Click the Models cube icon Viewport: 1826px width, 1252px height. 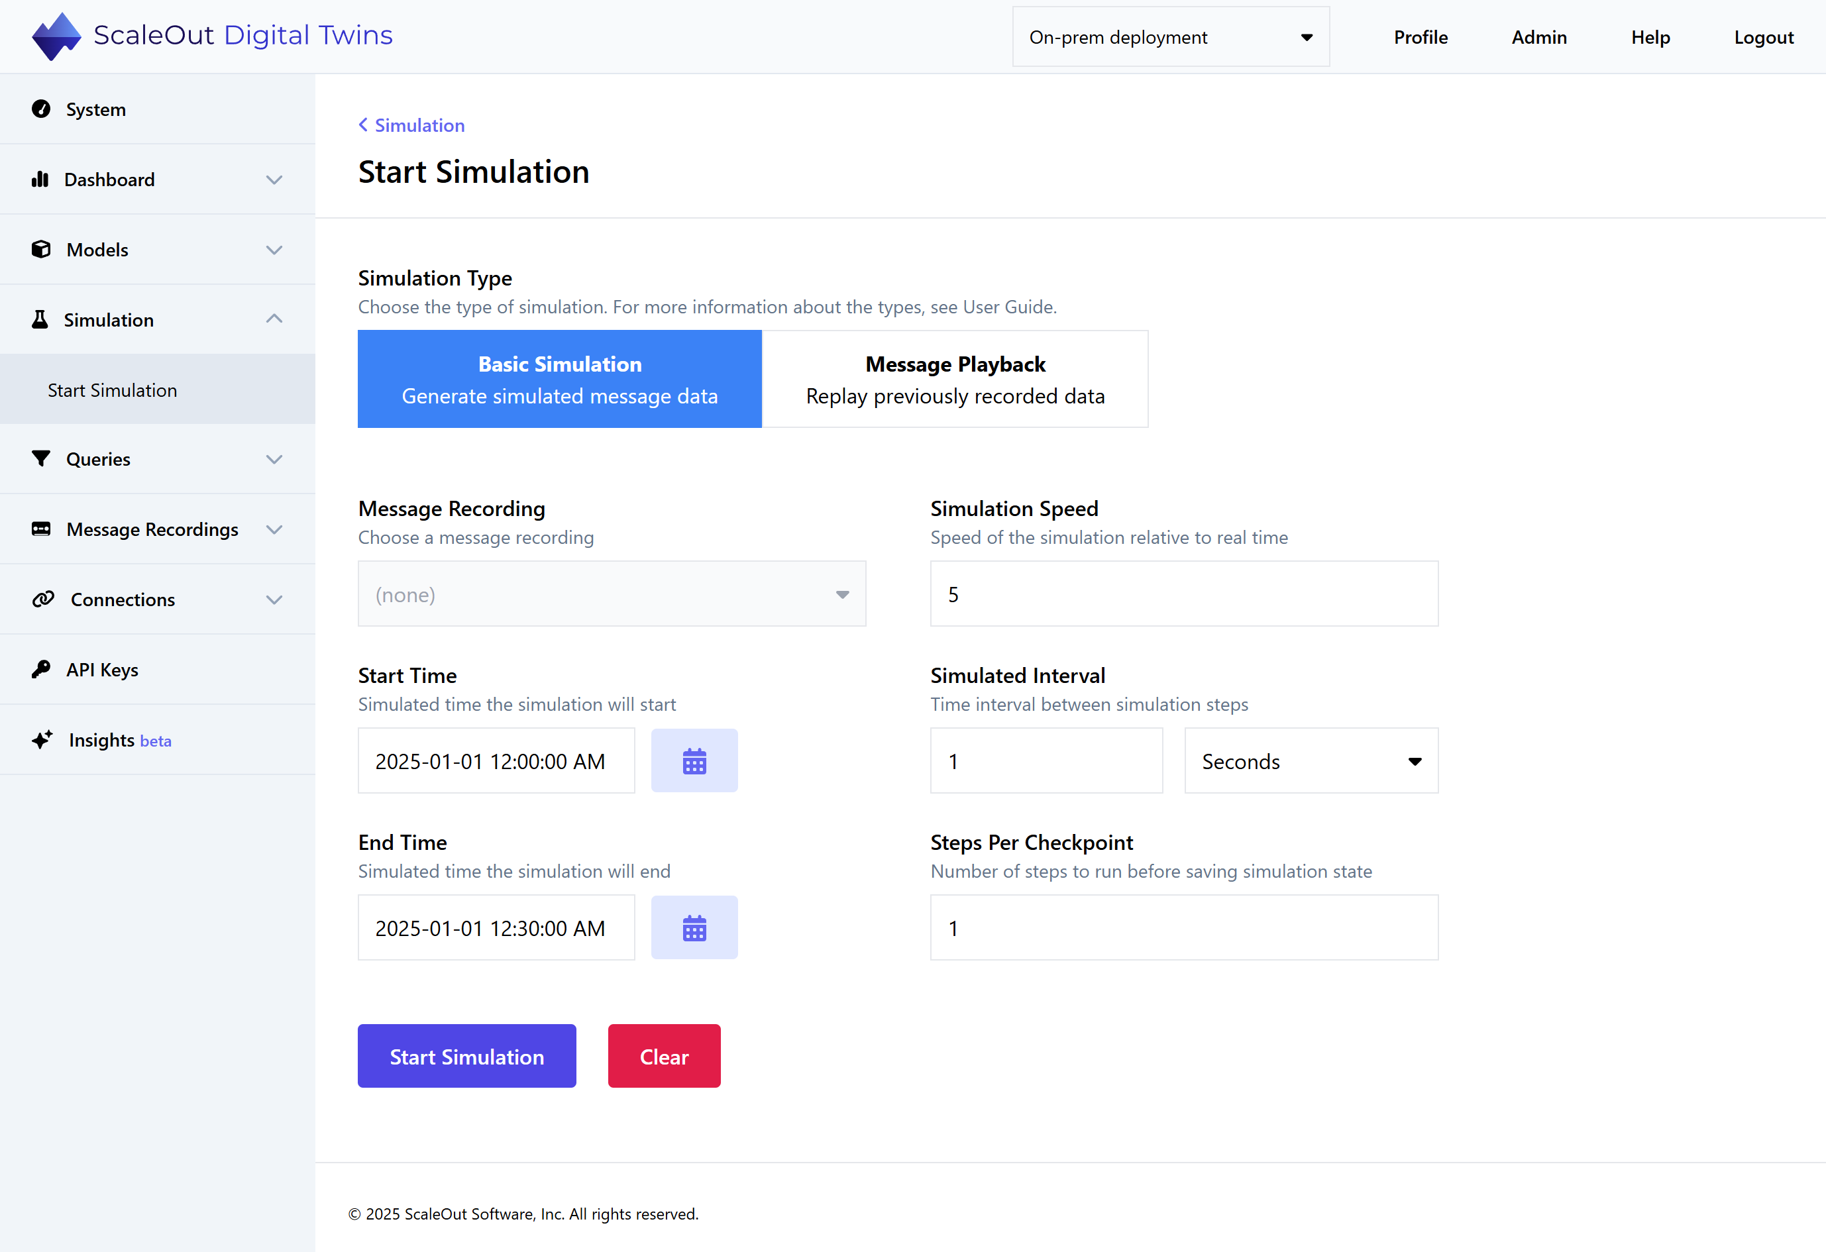[41, 249]
